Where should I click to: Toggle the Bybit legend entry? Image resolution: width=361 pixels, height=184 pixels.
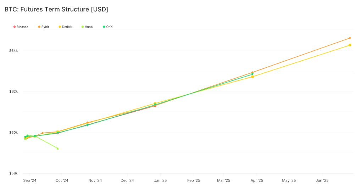click(44, 27)
